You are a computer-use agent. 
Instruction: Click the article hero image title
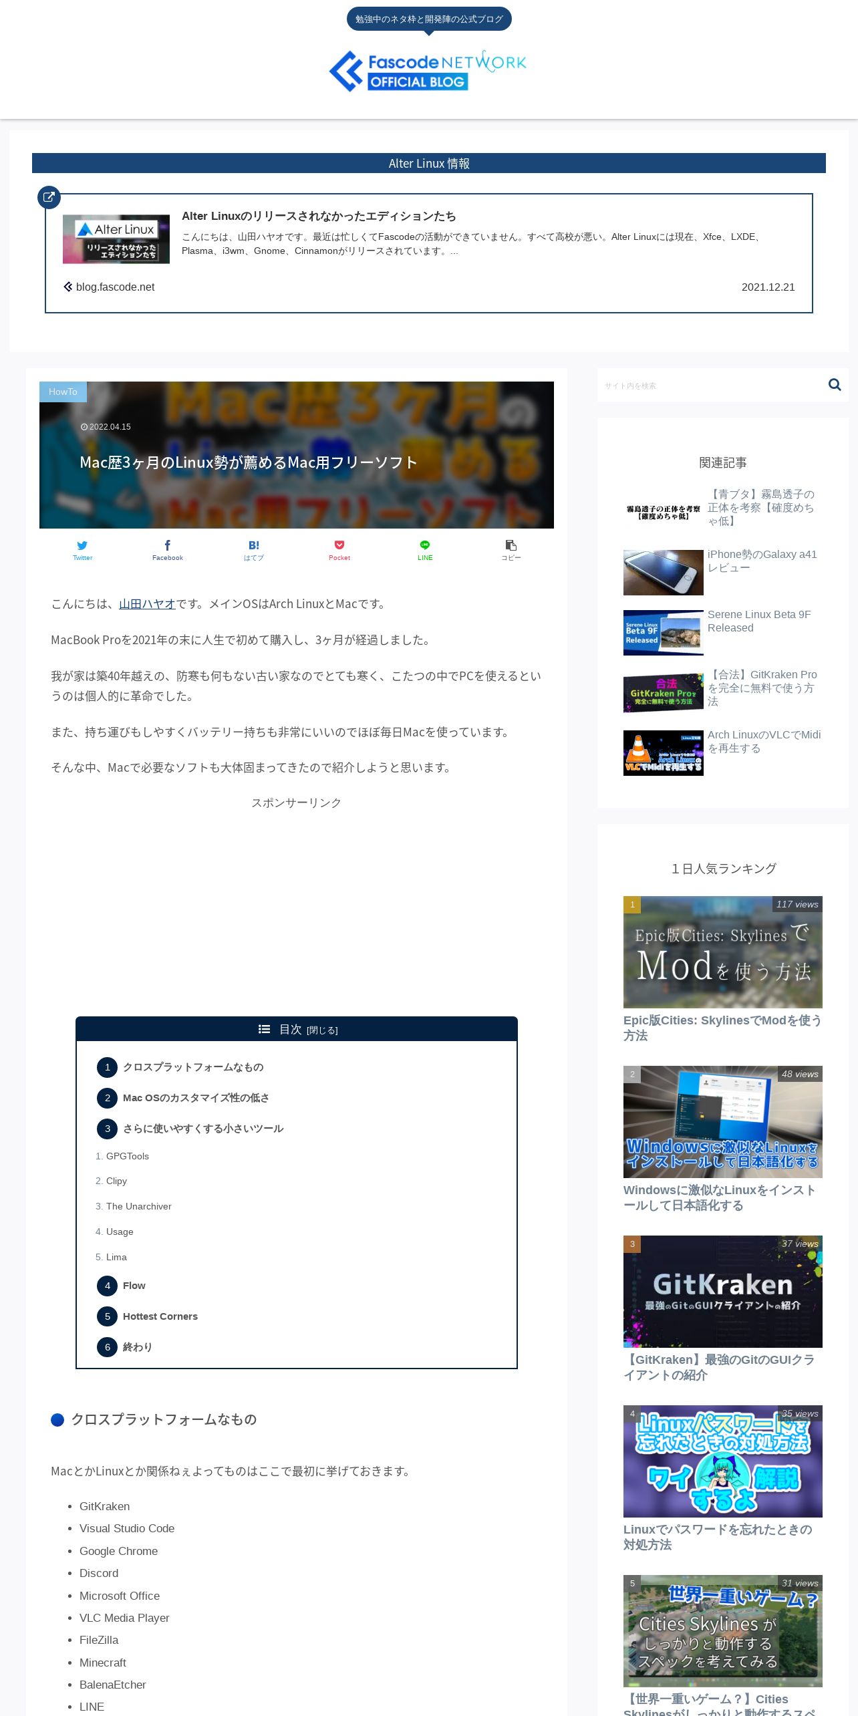[x=249, y=462]
